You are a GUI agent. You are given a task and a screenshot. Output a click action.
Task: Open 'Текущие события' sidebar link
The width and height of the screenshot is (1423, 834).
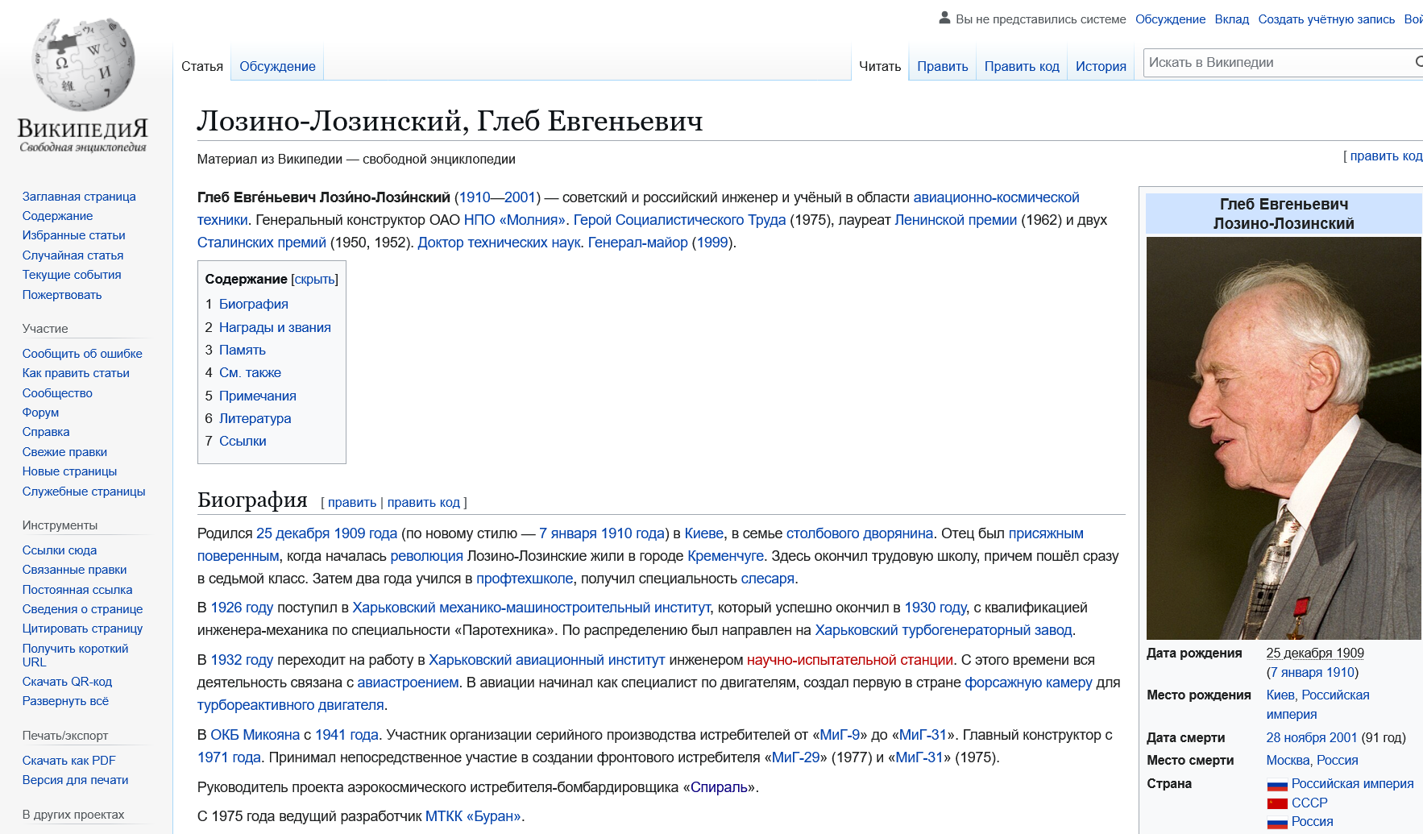(72, 275)
